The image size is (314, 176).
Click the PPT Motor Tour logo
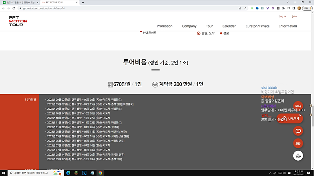click(18, 20)
